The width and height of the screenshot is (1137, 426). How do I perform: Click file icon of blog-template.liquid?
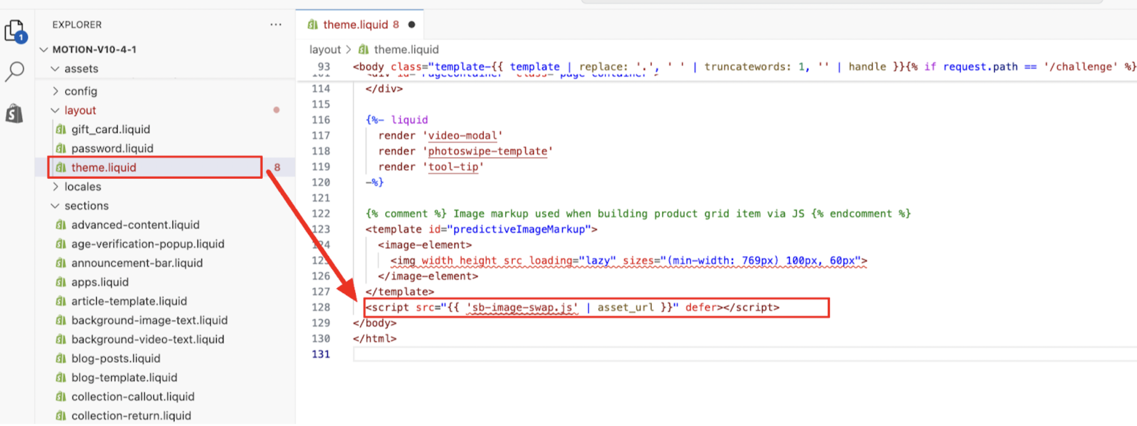point(61,377)
